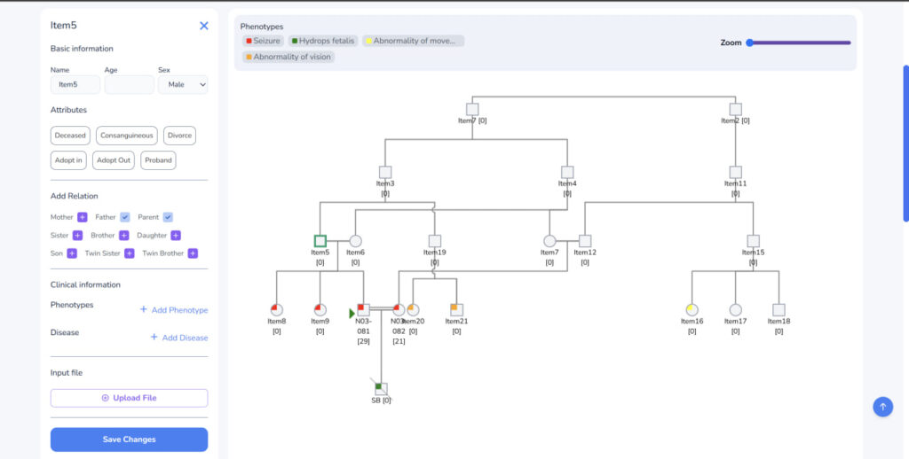Select the Item11 male node

tap(735, 172)
